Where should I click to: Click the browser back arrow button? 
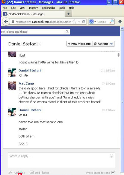tap(6, 22)
